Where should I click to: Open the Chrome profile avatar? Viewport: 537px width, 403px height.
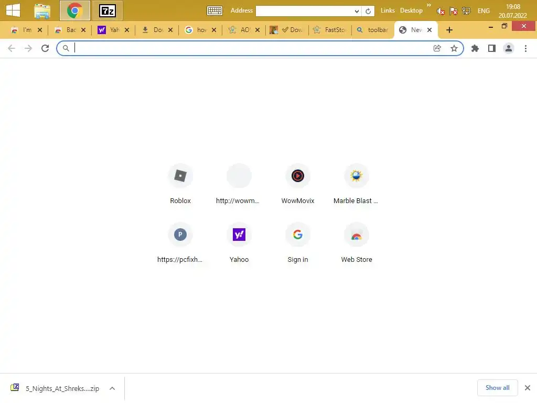pos(508,48)
